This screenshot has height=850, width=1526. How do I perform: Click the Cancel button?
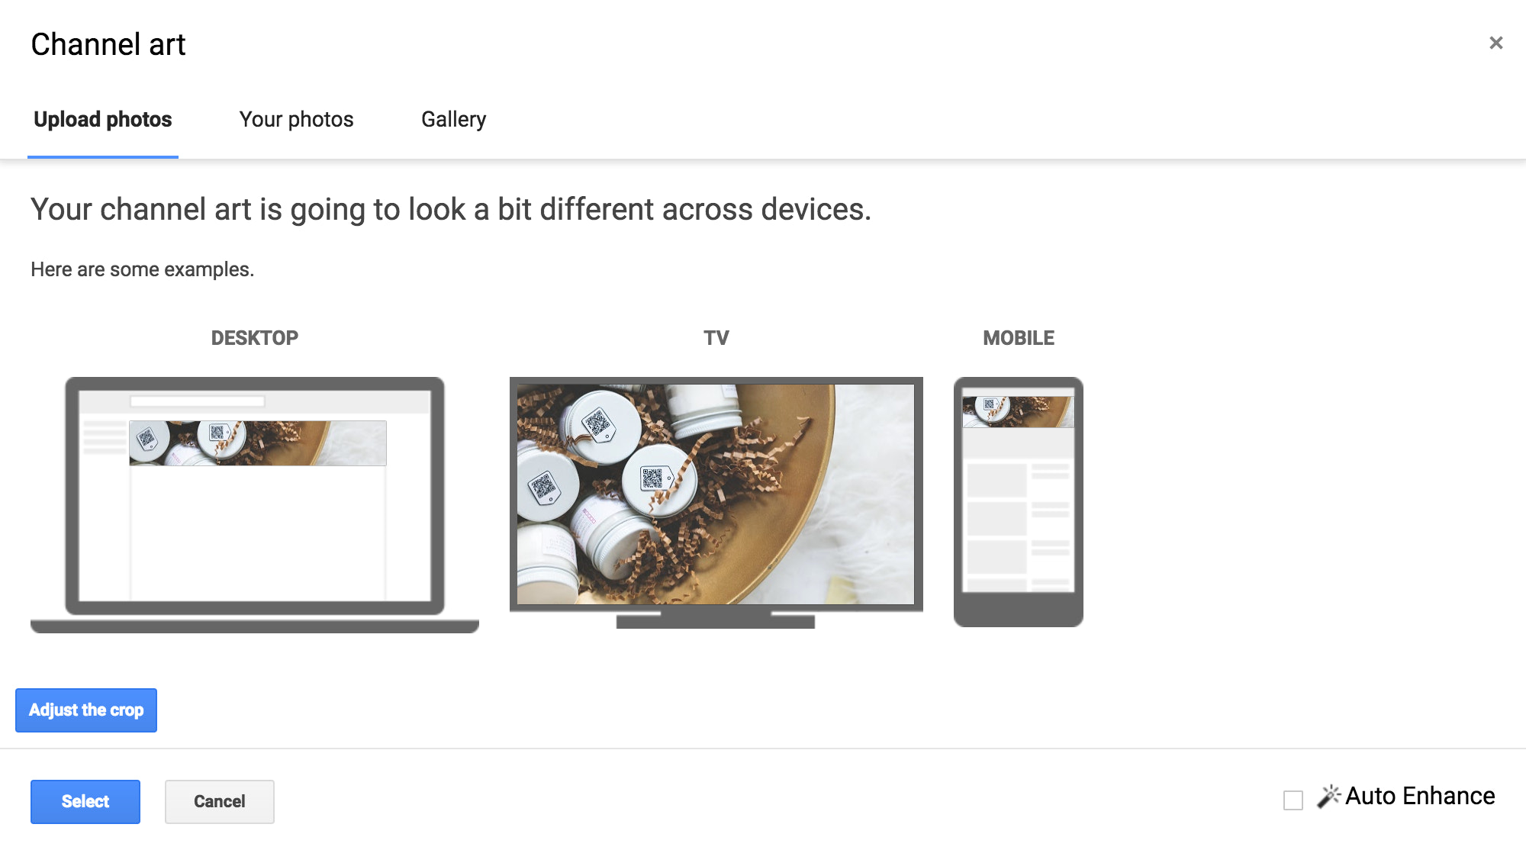point(219,800)
